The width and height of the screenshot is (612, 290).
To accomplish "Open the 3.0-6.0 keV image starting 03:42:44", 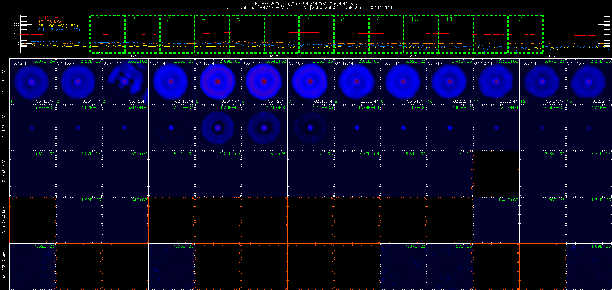I will tap(32, 81).
